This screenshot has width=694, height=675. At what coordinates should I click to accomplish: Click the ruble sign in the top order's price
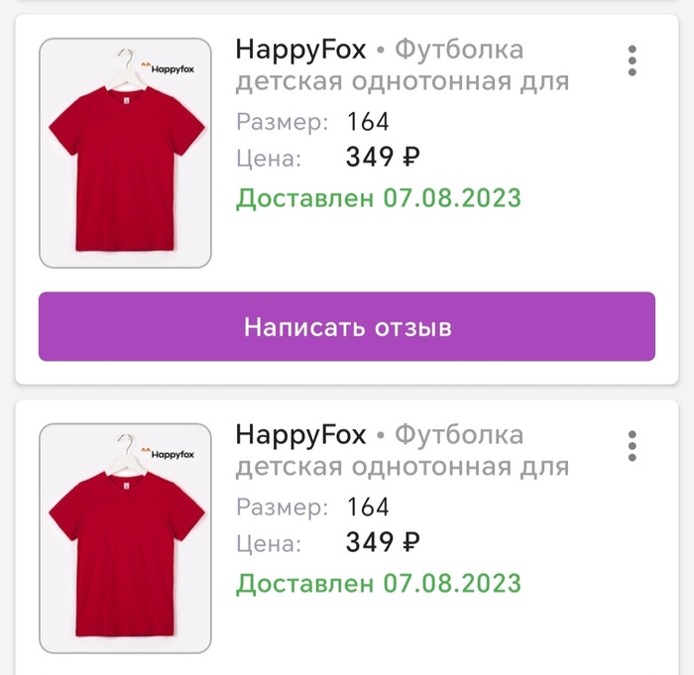(x=409, y=158)
